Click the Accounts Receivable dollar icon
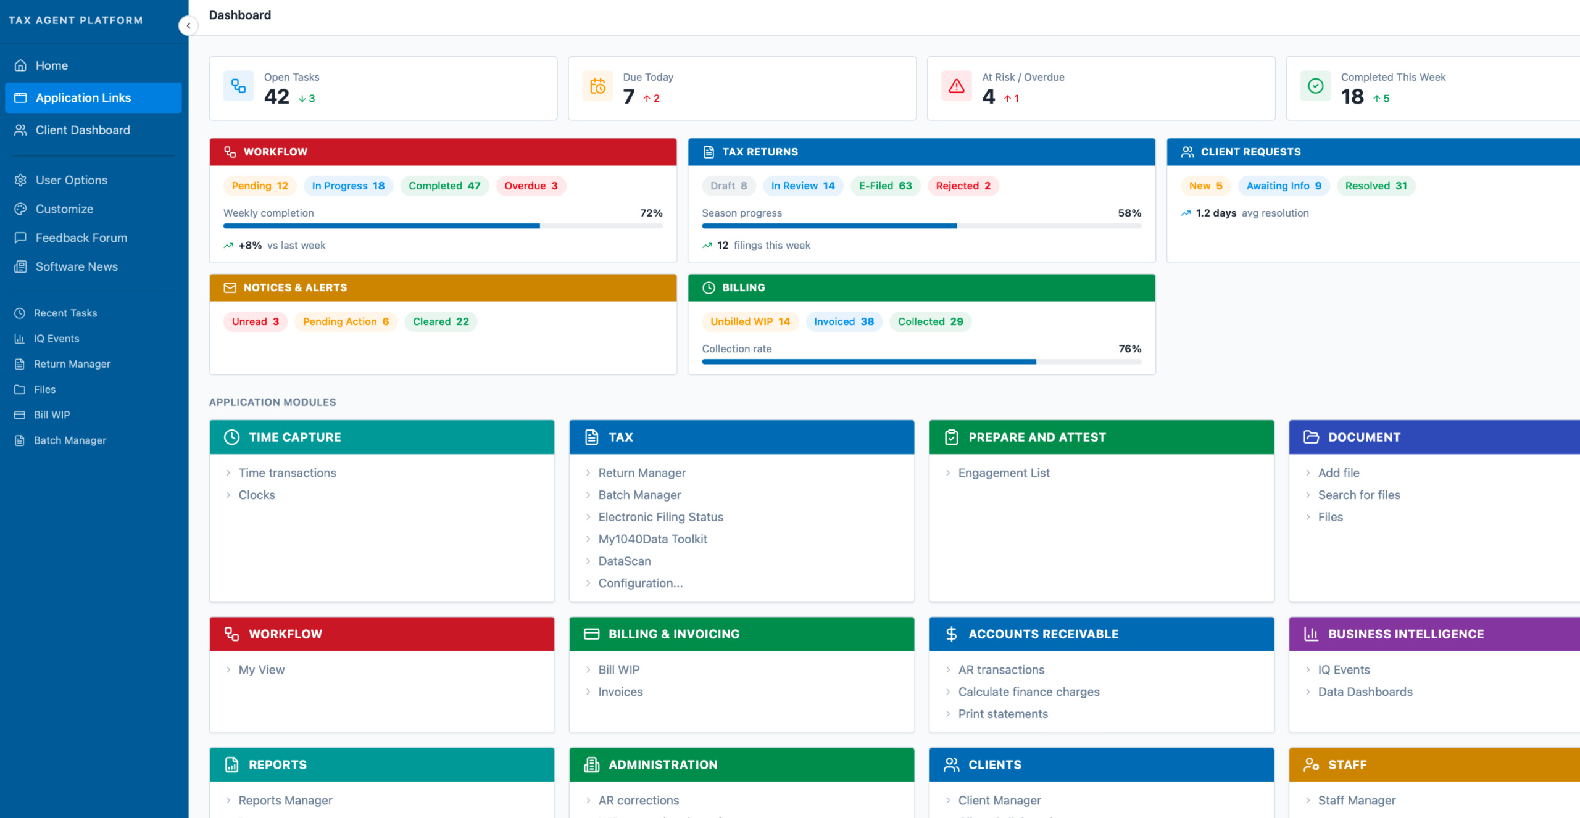Image resolution: width=1580 pixels, height=818 pixels. (x=951, y=634)
